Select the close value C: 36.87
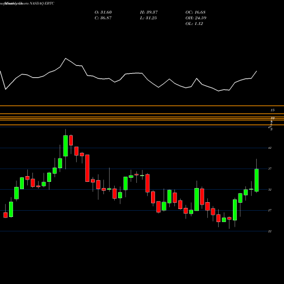 (x=103, y=18)
